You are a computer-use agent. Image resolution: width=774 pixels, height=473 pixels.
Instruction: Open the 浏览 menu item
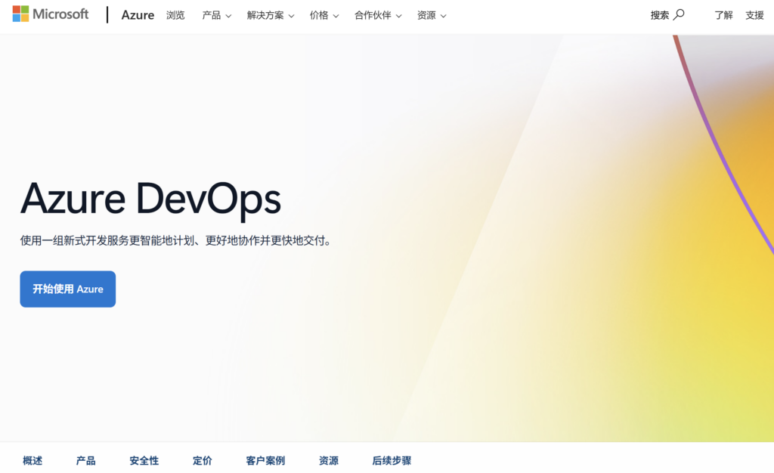click(175, 15)
